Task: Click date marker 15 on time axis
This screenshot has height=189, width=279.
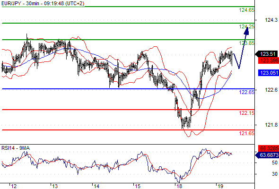Action: 138,186
